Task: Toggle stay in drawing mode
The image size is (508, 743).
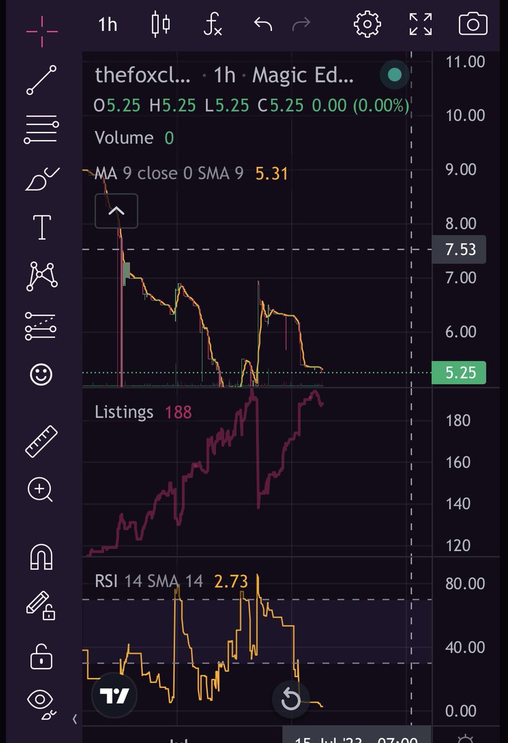Action: point(41,606)
